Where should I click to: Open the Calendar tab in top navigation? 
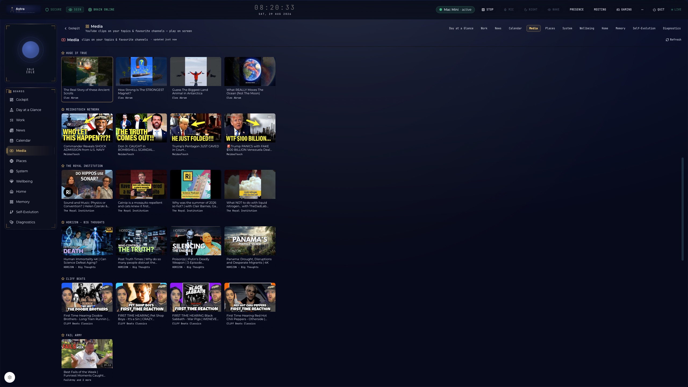515,28
